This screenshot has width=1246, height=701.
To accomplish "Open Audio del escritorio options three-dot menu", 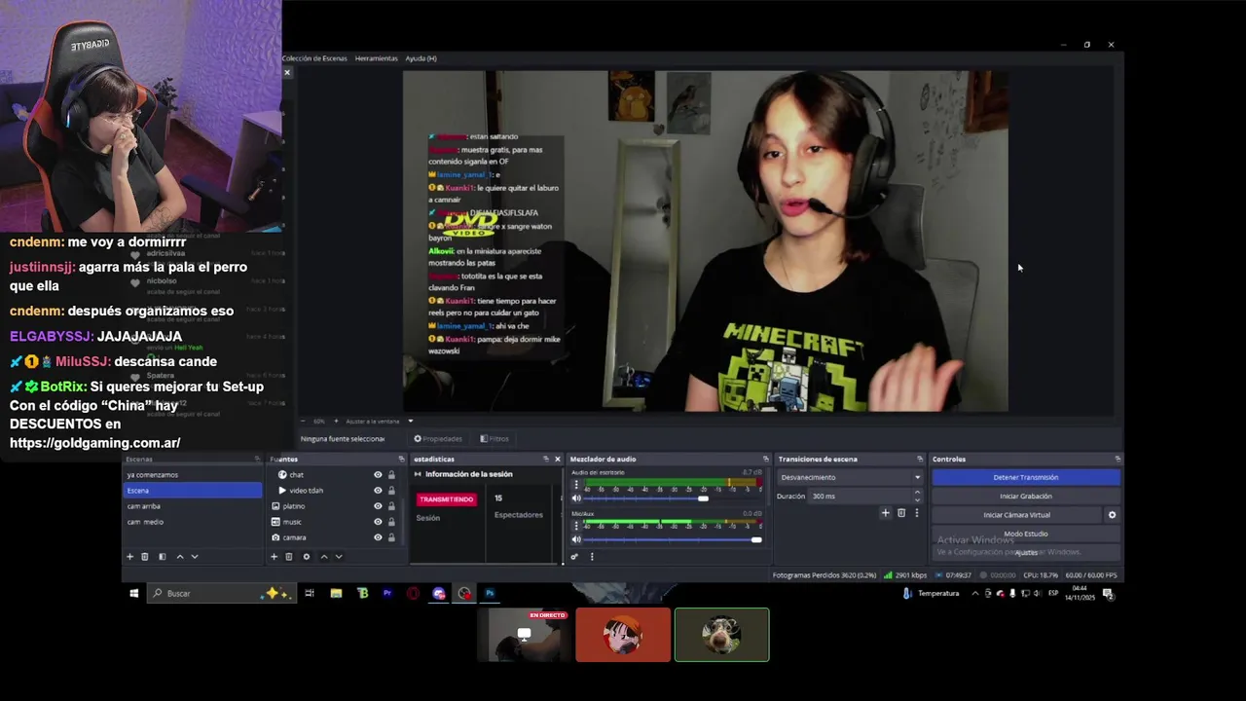I will 575,484.
